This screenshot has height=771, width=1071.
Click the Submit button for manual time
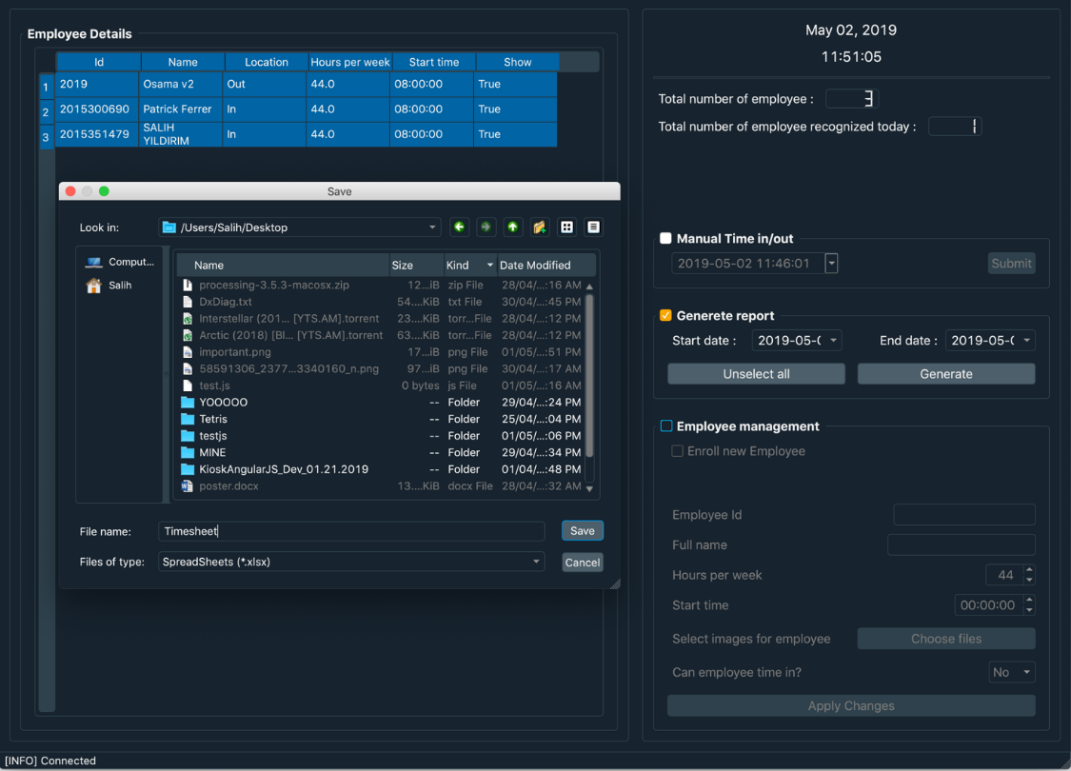tap(1011, 264)
